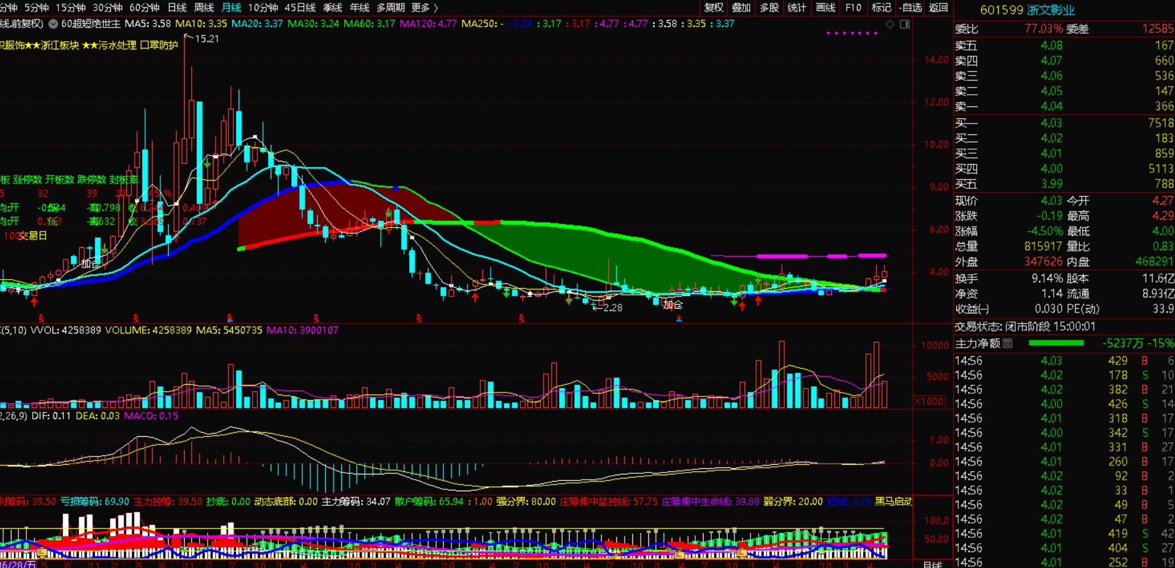Click the 卖三 price 4.06
Image resolution: width=1175 pixels, height=568 pixels.
1051,76
